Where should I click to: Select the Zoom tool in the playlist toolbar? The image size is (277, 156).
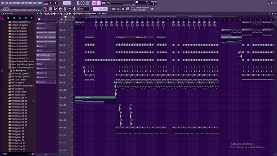[66, 13]
